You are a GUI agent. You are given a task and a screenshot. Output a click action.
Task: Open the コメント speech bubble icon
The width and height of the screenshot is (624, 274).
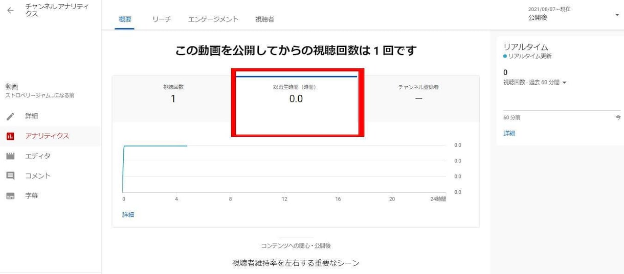pyautogui.click(x=10, y=176)
